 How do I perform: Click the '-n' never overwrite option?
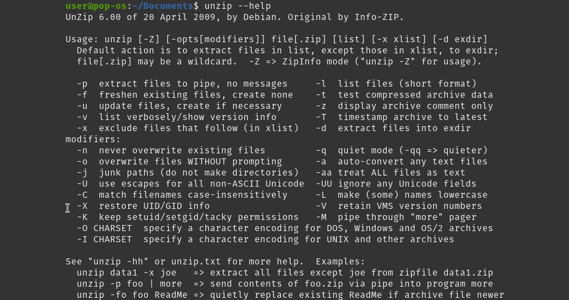(x=171, y=151)
